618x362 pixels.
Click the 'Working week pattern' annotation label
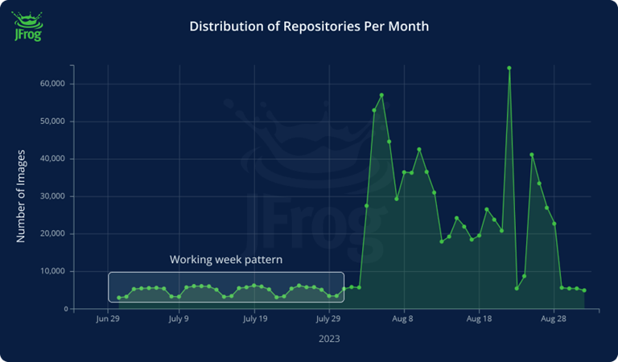pos(225,260)
